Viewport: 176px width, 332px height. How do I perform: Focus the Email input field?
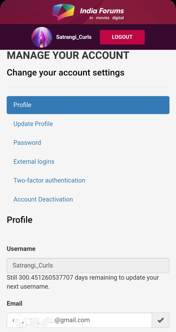79,320
